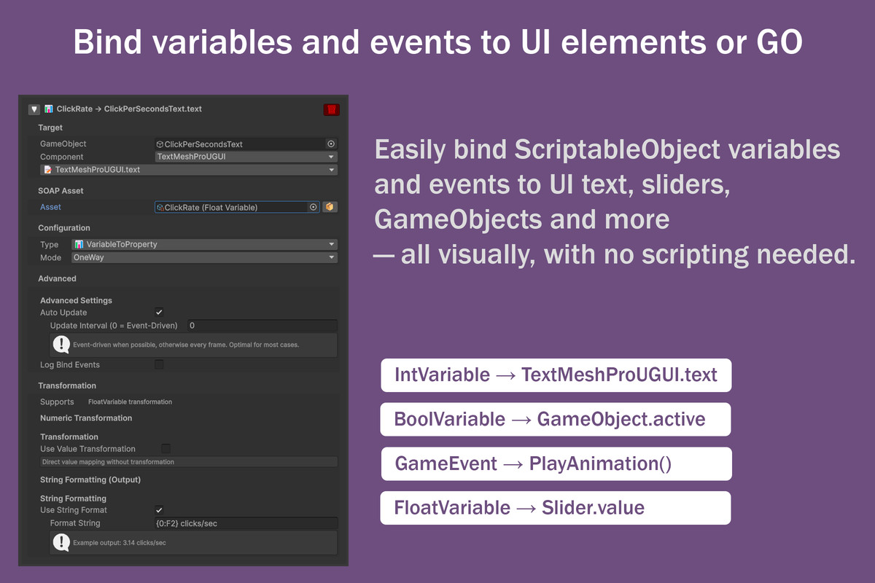Collapse the ClickRate binding foldout arrow
Image resolution: width=875 pixels, height=583 pixels.
tap(34, 109)
